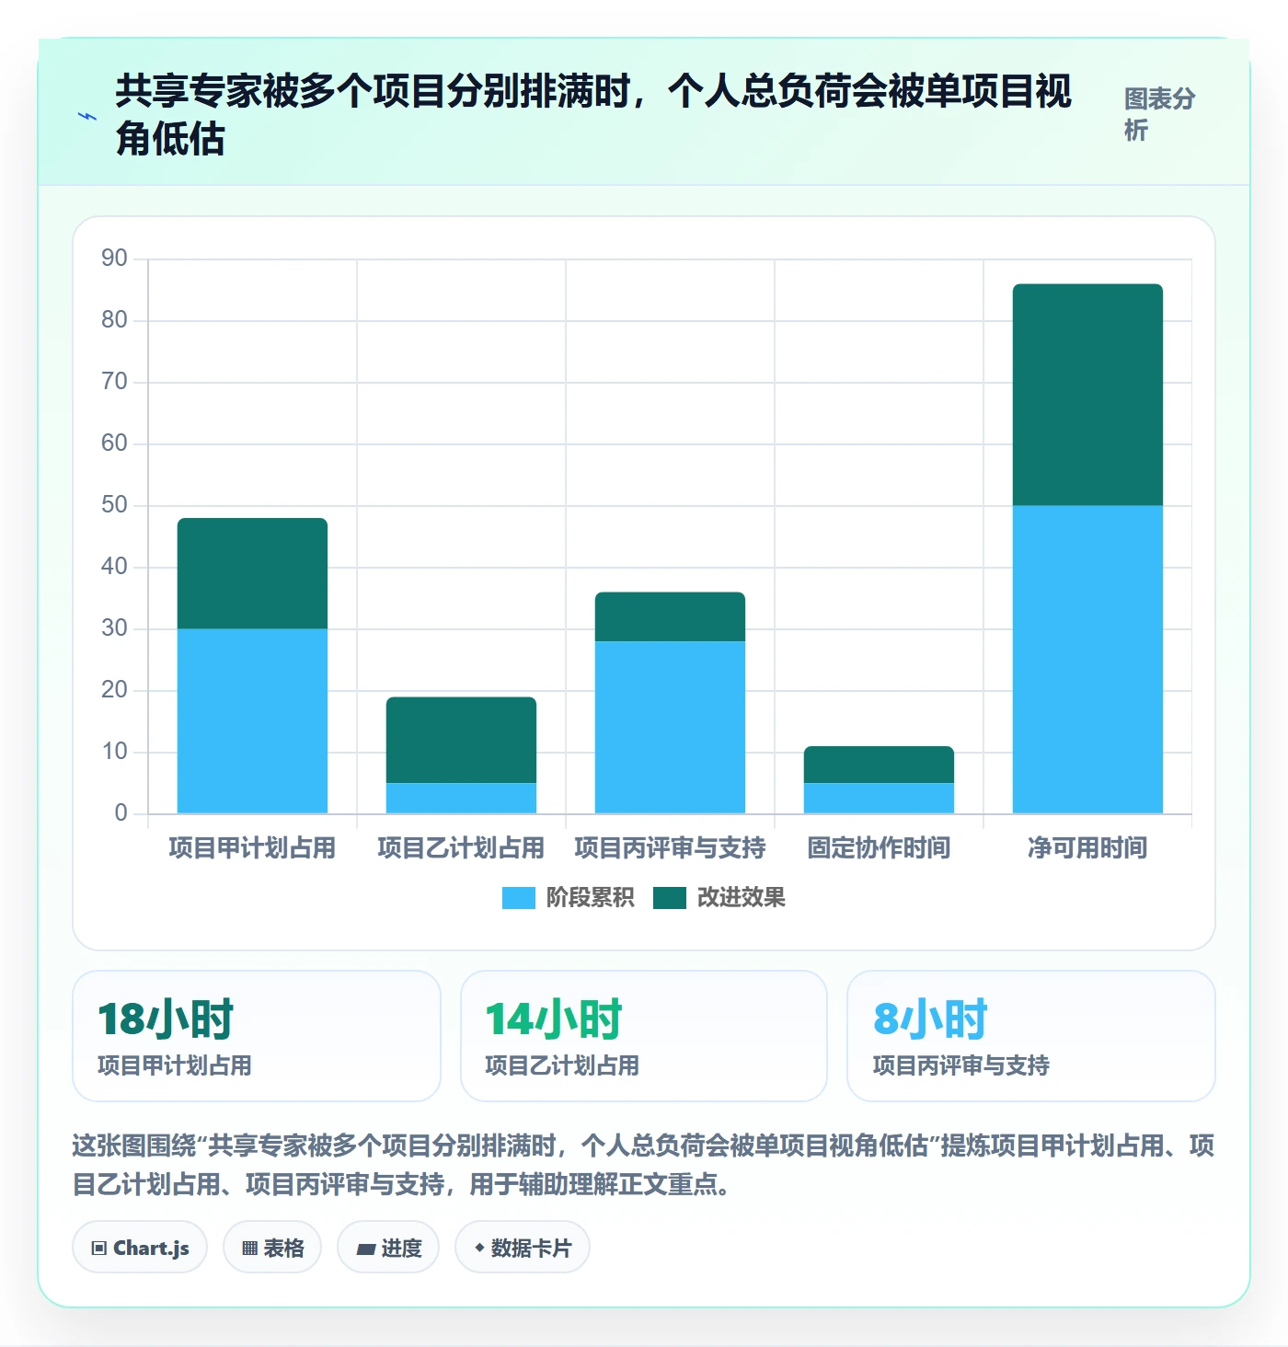Click the 90 value on the y-axis
This screenshot has height=1347, width=1288.
click(x=114, y=258)
